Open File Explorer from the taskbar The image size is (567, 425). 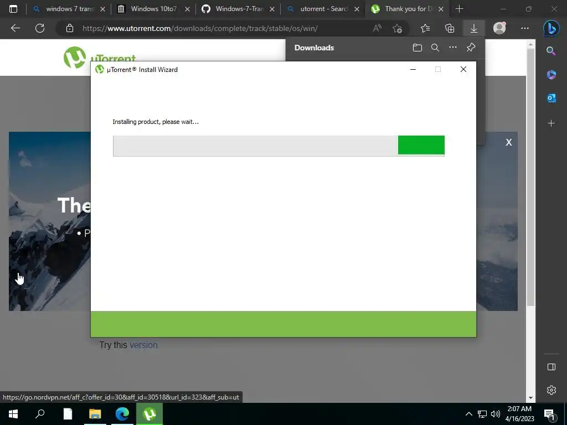[x=95, y=414]
